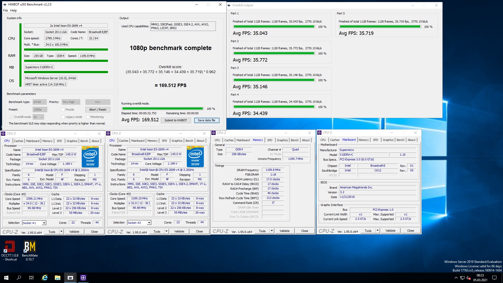The width and height of the screenshot is (503, 283).
Task: Click the HWBOT x265 window title icon
Action: [x=5, y=4]
